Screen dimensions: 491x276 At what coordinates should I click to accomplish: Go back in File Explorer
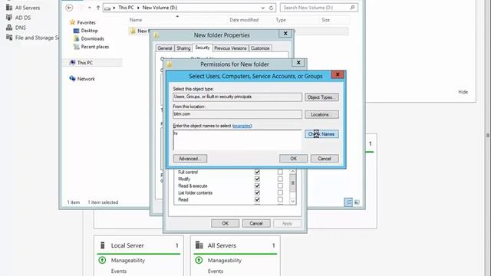pyautogui.click(x=70, y=8)
